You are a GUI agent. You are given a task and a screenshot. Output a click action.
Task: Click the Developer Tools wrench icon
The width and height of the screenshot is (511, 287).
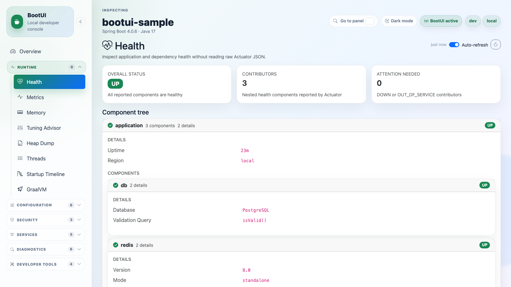[x=12, y=264]
